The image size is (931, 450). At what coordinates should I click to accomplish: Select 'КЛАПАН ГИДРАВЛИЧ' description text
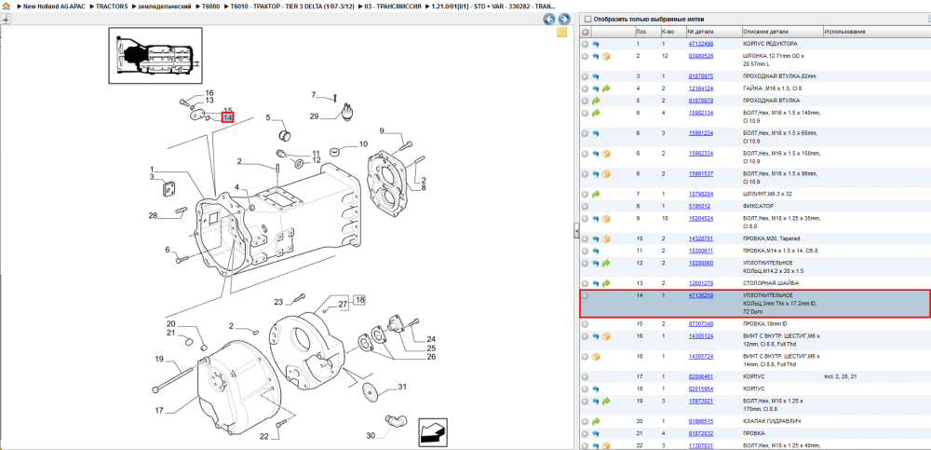tap(771, 421)
